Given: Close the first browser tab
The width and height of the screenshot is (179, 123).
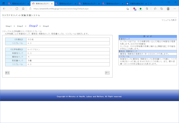Looking at the screenshot, I should 28,4.
